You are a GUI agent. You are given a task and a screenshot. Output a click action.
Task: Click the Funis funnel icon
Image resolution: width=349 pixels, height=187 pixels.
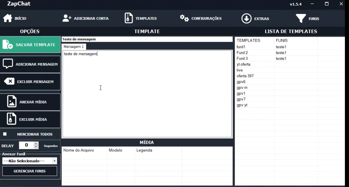(x=301, y=19)
